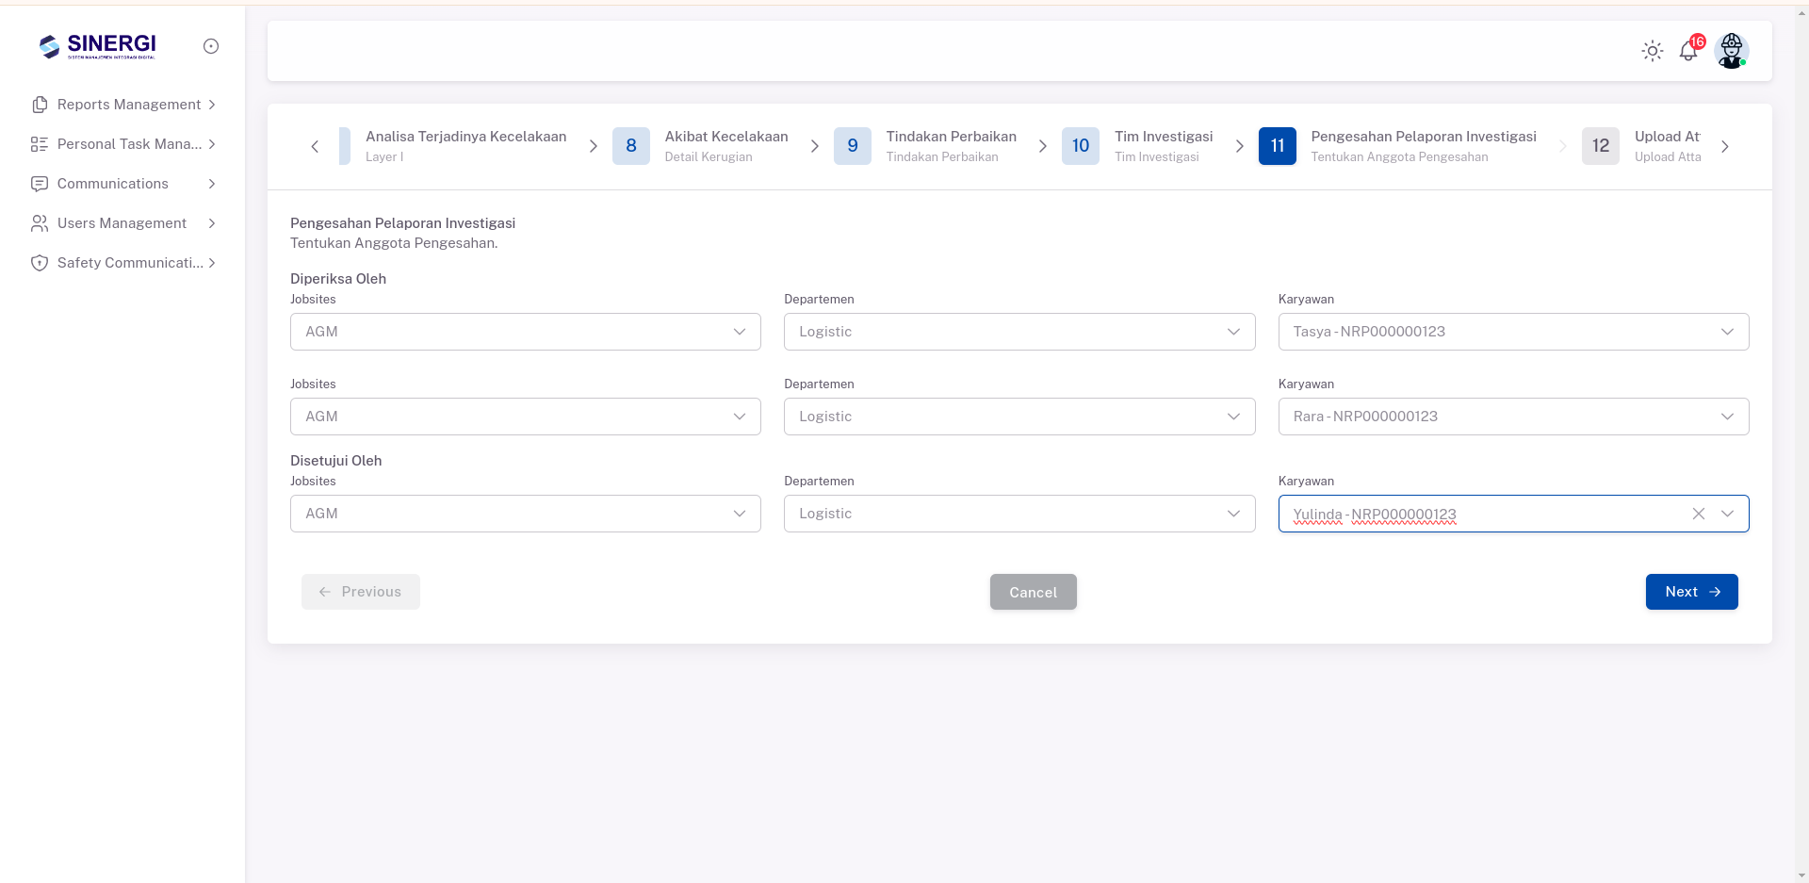1809x883 pixels.
Task: Click the "Diperiksa Oleh" heading text
Action: point(338,279)
